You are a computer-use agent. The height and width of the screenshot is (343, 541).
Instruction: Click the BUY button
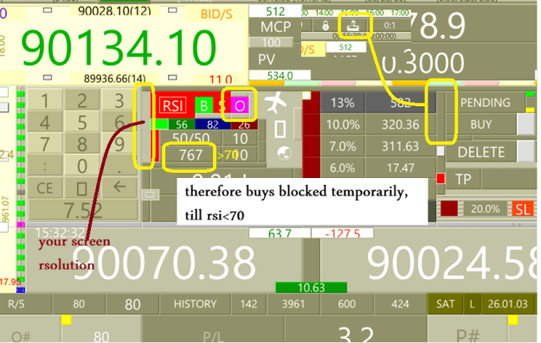[481, 124]
